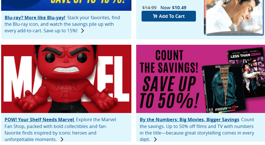
Task: Open "Blu-ray? More like Blu-yay!" link
Action: pyautogui.click(x=35, y=18)
